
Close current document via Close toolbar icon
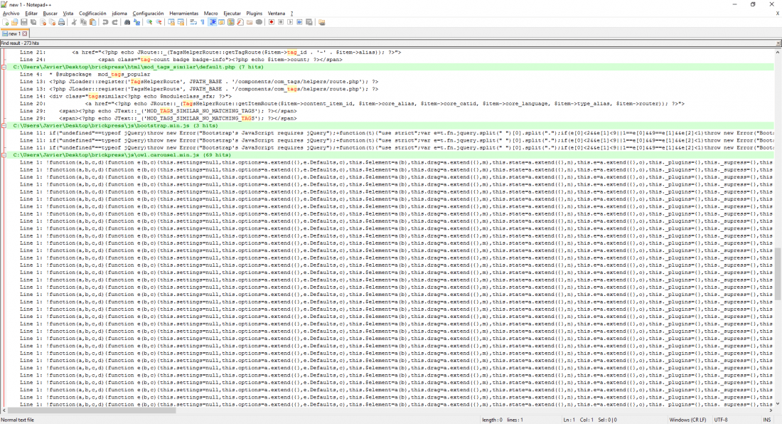point(43,22)
